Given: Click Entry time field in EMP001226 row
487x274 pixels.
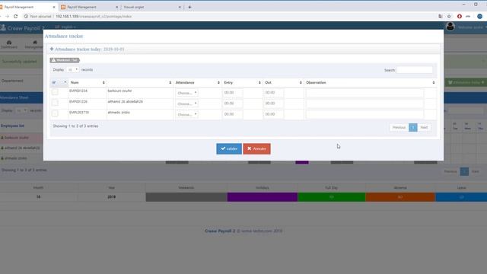Looking at the screenshot, I should (233, 104).
